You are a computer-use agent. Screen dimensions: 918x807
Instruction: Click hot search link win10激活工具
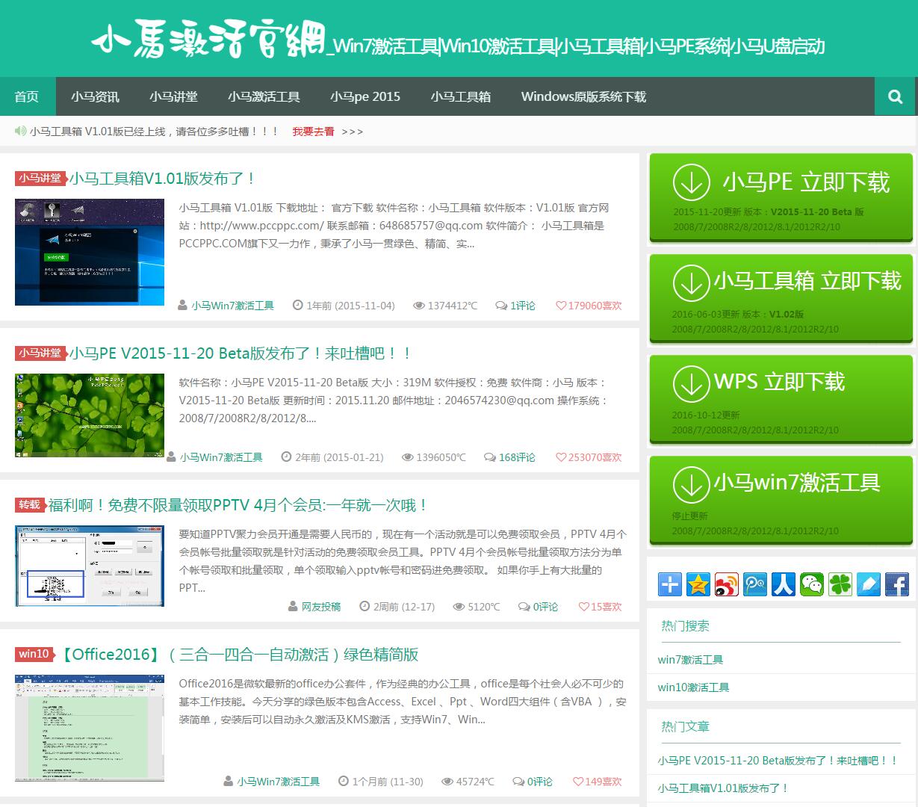click(x=693, y=687)
